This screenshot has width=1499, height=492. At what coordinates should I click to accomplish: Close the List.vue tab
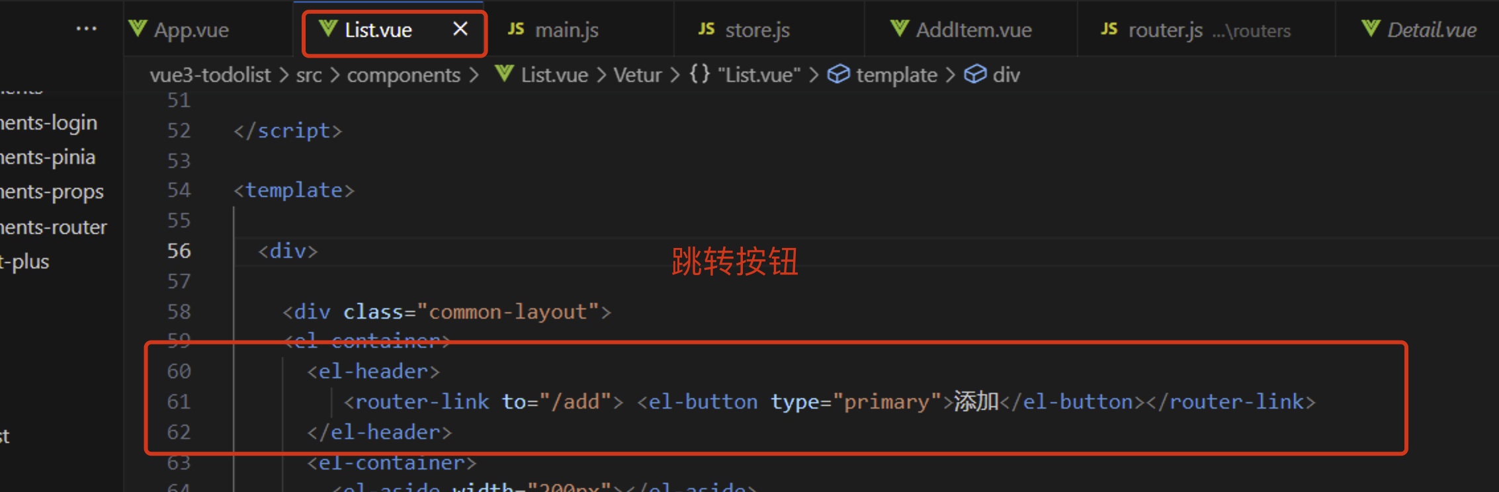point(460,29)
